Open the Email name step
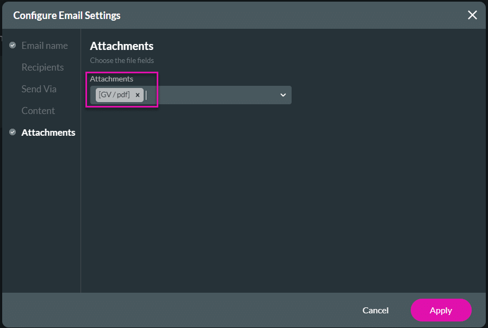Viewport: 488px width, 328px height. pos(45,45)
